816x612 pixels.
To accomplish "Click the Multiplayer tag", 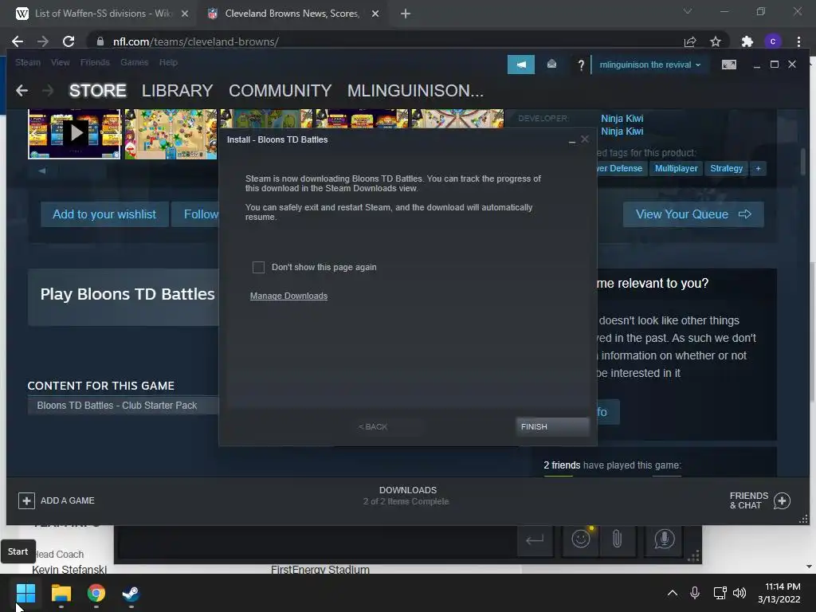I will (676, 169).
